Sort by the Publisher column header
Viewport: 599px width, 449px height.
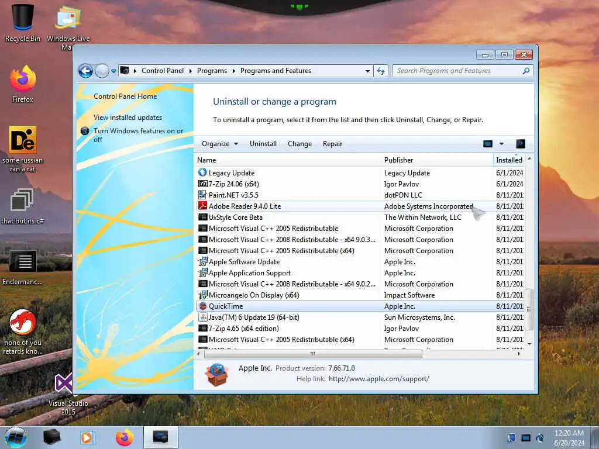(438, 160)
